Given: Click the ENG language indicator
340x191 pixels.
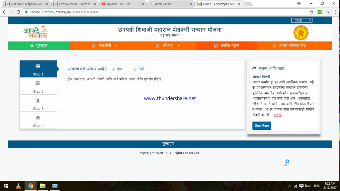Looking at the screenshot, I should coord(317,186).
